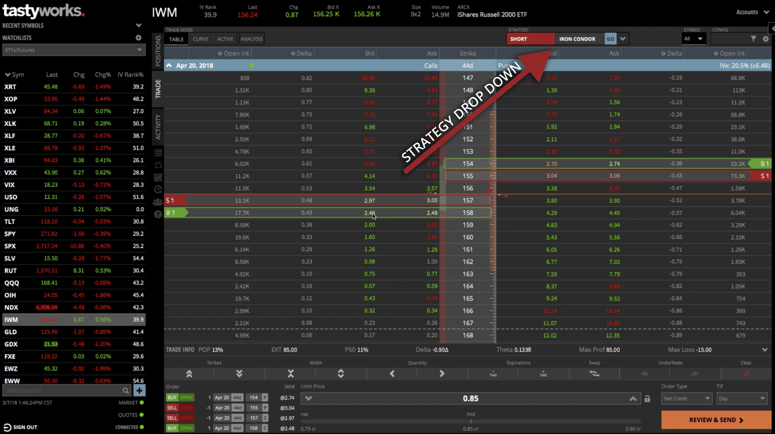Toggle OPEN on the 154 put leg

[x=186, y=398]
